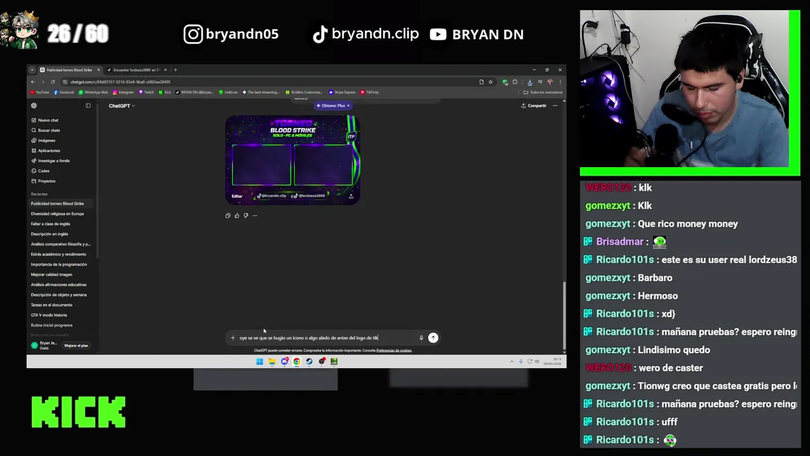The width and height of the screenshot is (810, 456).
Task: Dismiss the Obtener Plus banner with its X
Action: point(348,106)
